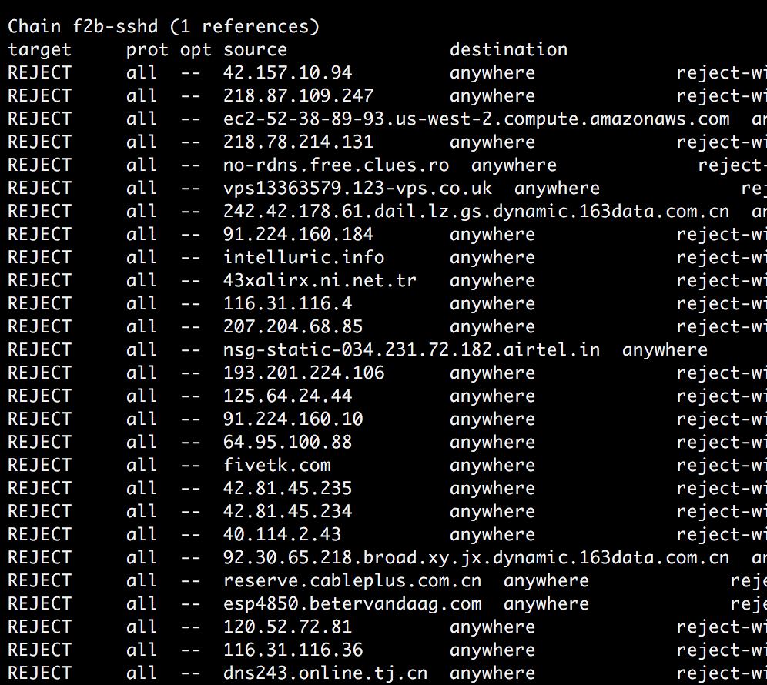This screenshot has width=767, height=685.
Task: Click the amazonaws.com EC2 hostname
Action: pos(476,119)
